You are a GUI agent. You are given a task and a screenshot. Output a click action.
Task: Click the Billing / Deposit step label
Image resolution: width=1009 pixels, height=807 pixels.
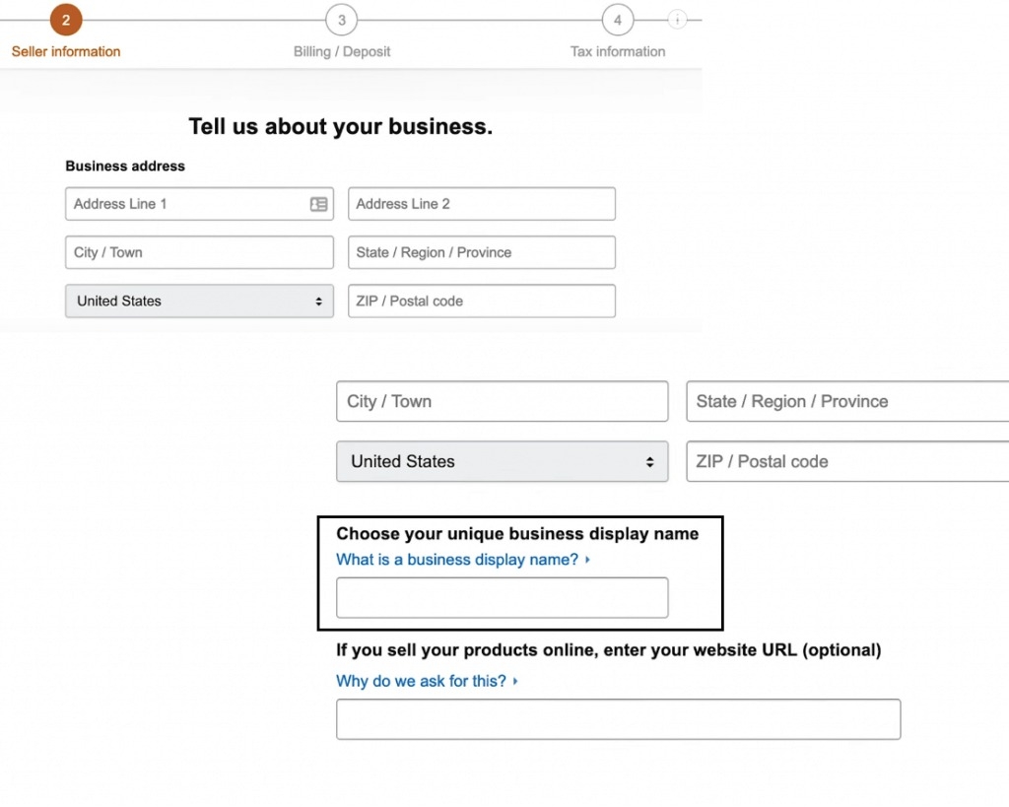point(342,51)
